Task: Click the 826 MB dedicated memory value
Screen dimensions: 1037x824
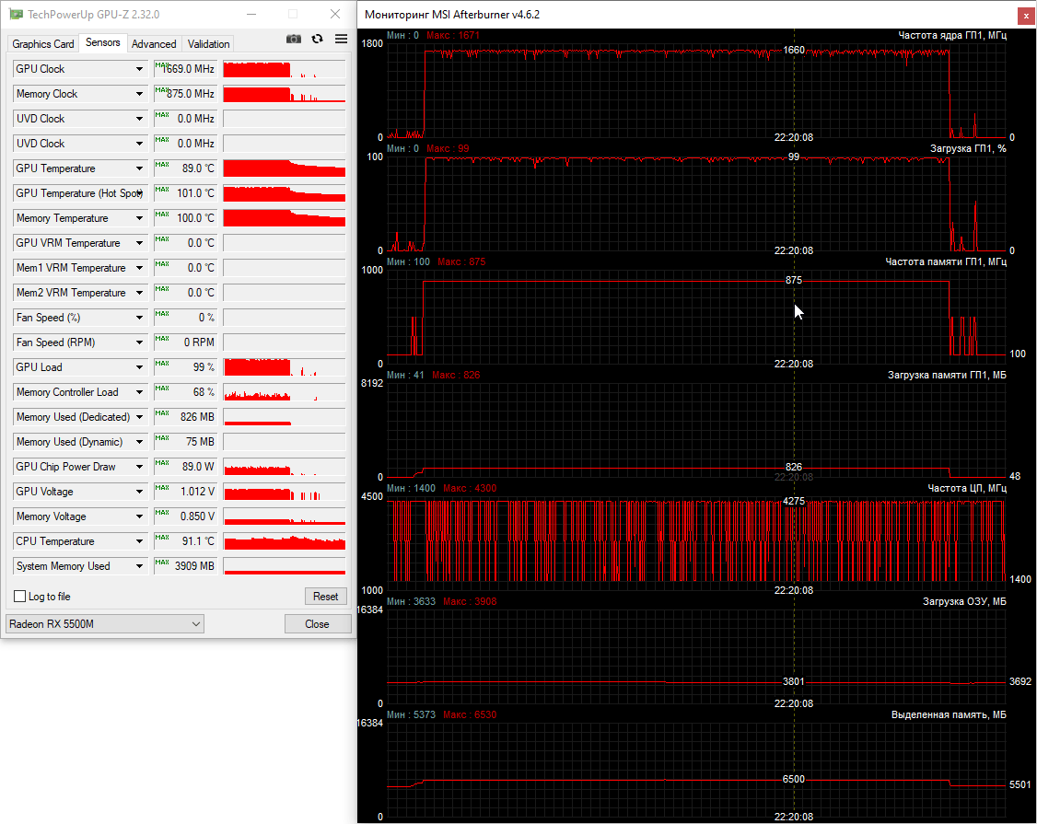Action: point(186,417)
